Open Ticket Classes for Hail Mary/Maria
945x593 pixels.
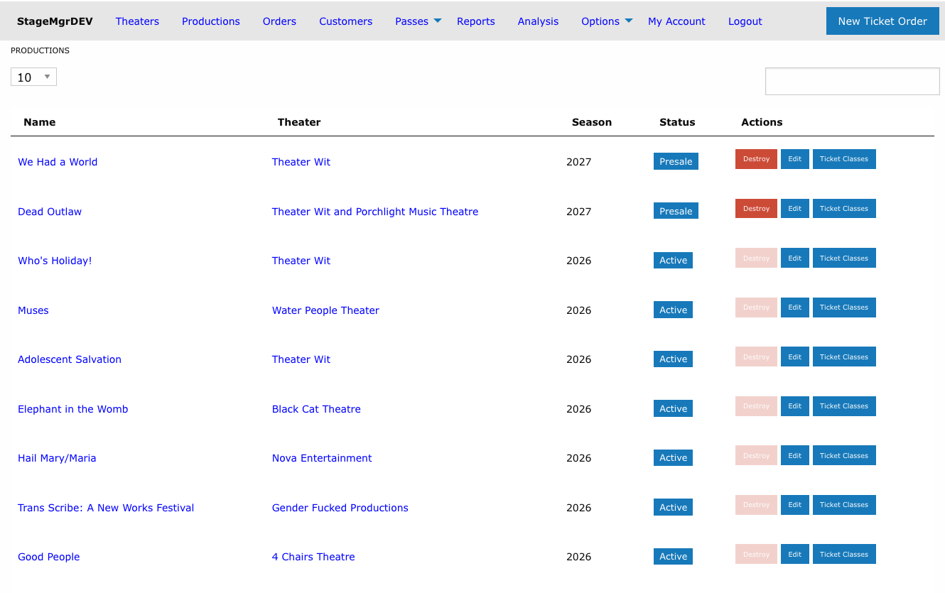coord(844,455)
